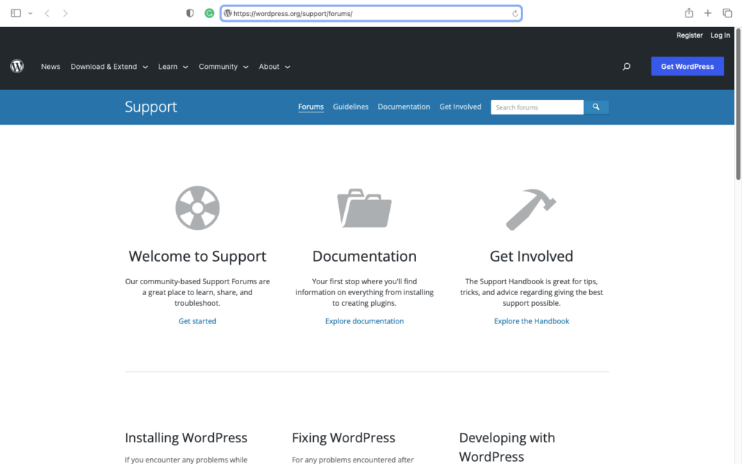742x464 pixels.
Task: Select the Guidelines tab
Action: click(x=351, y=107)
